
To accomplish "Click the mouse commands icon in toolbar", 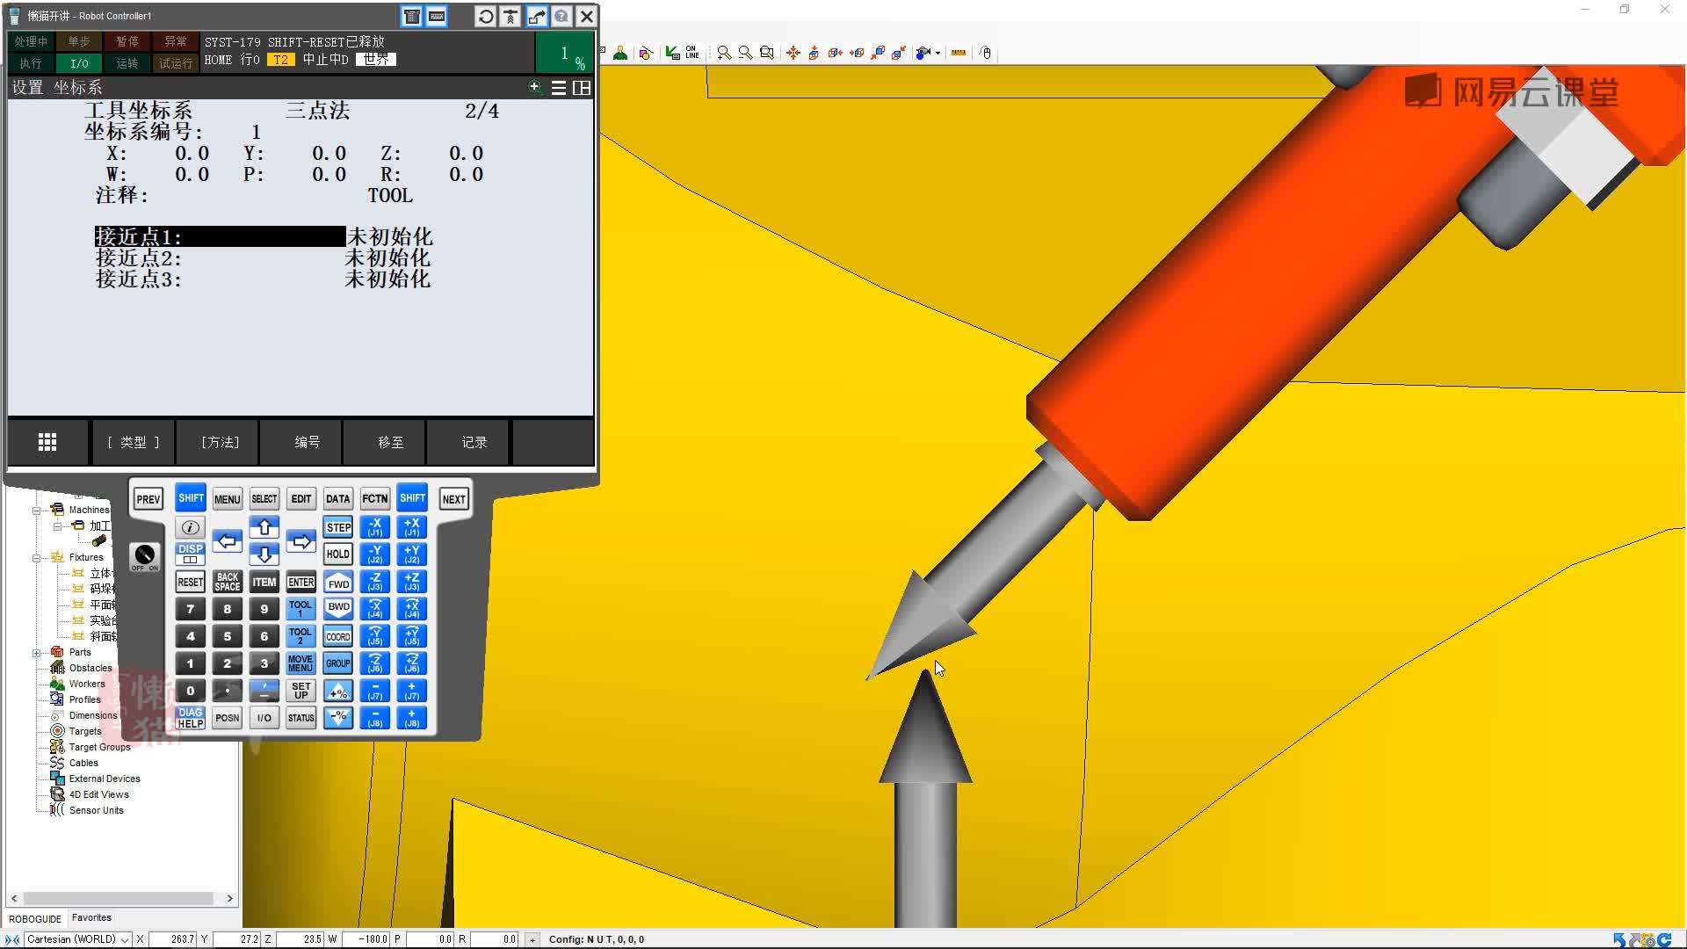I will point(986,54).
